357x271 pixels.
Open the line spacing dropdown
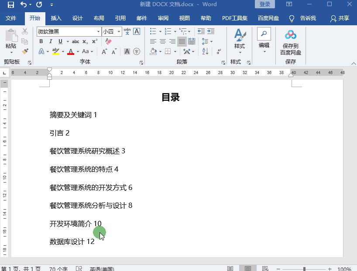pyautogui.click(x=206, y=41)
